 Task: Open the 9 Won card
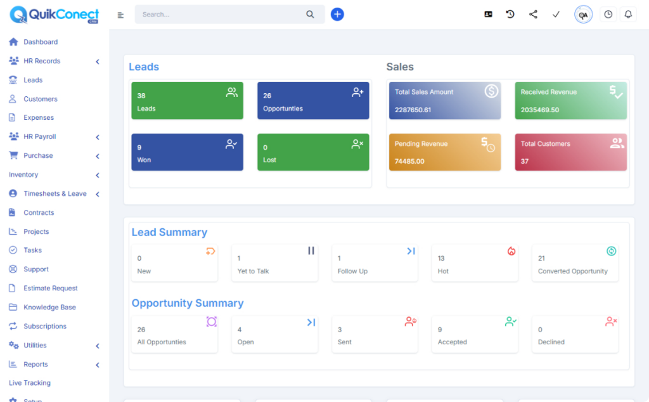(187, 152)
